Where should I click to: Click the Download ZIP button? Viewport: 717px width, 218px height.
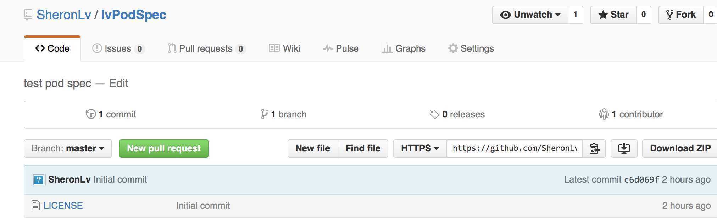[x=680, y=149]
